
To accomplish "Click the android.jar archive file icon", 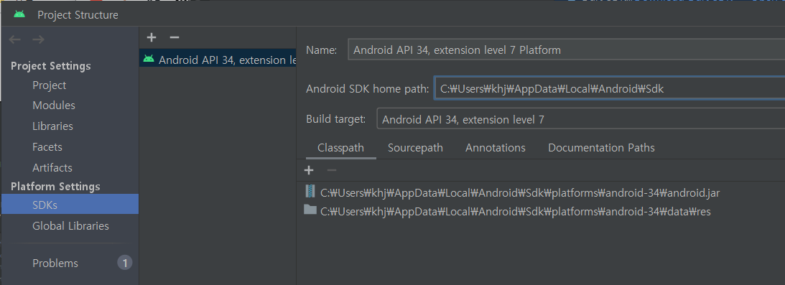I will [x=311, y=192].
